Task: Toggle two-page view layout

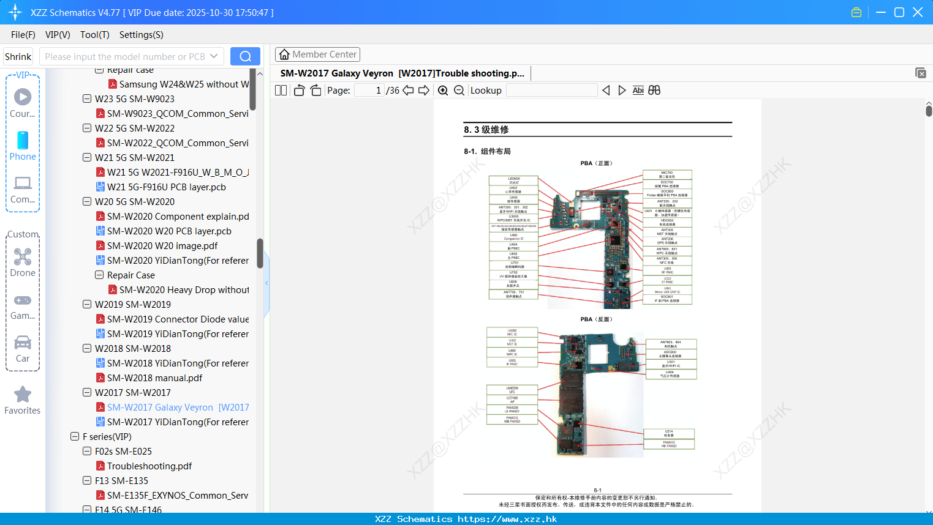Action: [x=281, y=91]
